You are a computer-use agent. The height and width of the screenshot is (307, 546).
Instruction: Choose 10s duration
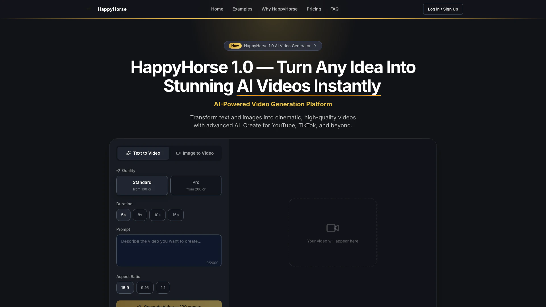[x=157, y=215]
